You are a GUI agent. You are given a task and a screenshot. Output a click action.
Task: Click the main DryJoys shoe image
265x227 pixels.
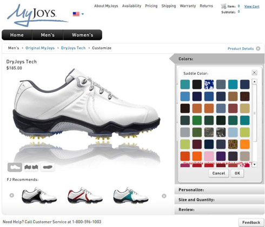pos(87,105)
